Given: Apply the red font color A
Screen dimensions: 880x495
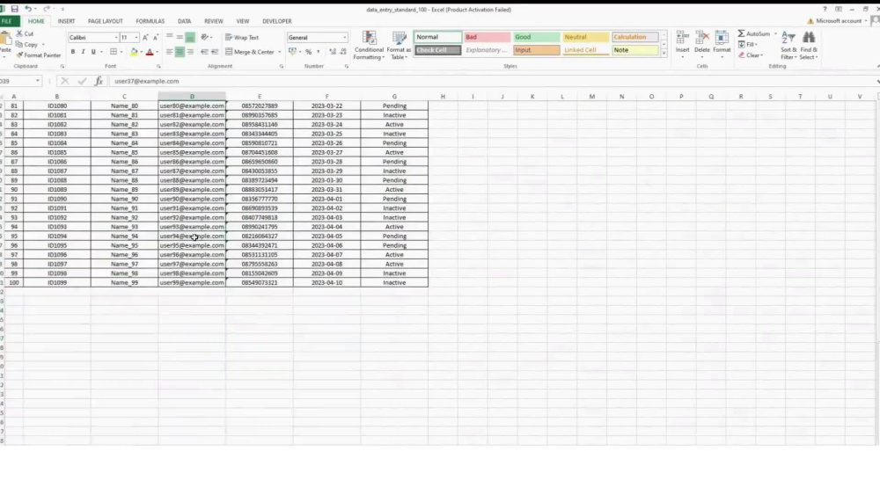Looking at the screenshot, I should pos(150,52).
